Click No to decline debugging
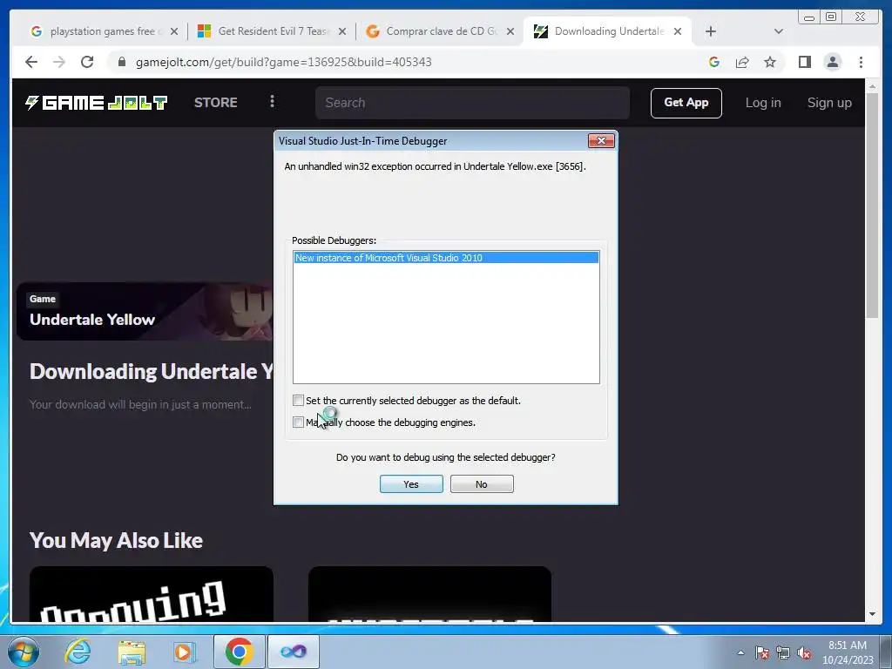Image resolution: width=892 pixels, height=669 pixels. (482, 484)
